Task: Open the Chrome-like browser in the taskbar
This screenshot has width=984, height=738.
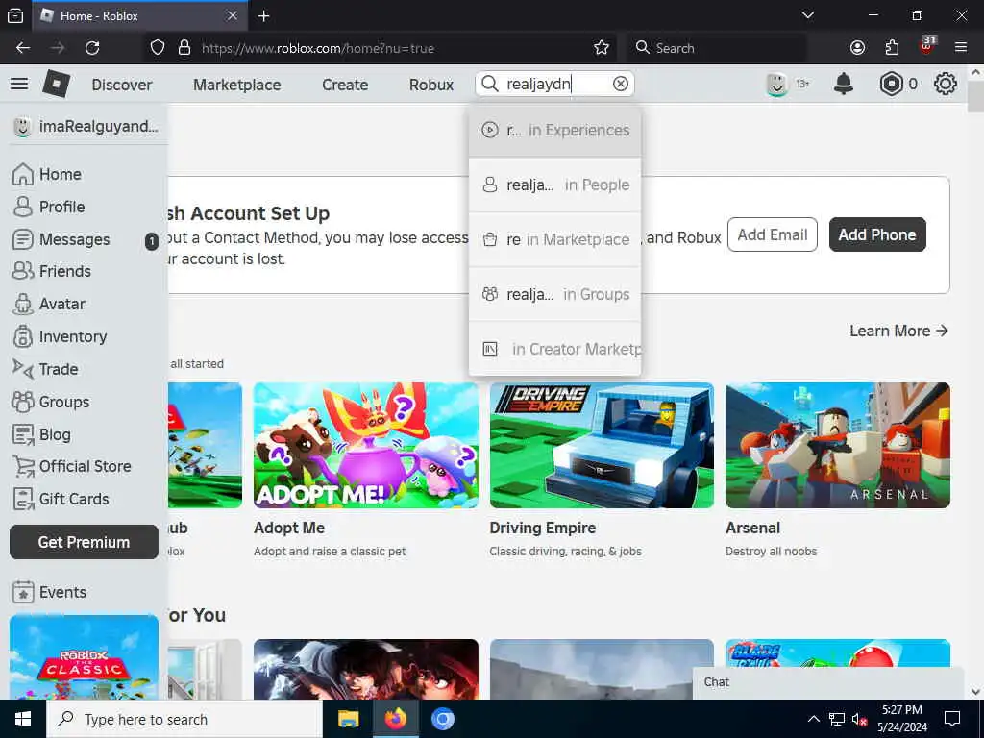Action: coord(442,719)
